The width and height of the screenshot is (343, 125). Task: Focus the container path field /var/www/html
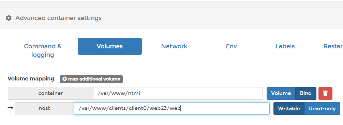[178, 93]
